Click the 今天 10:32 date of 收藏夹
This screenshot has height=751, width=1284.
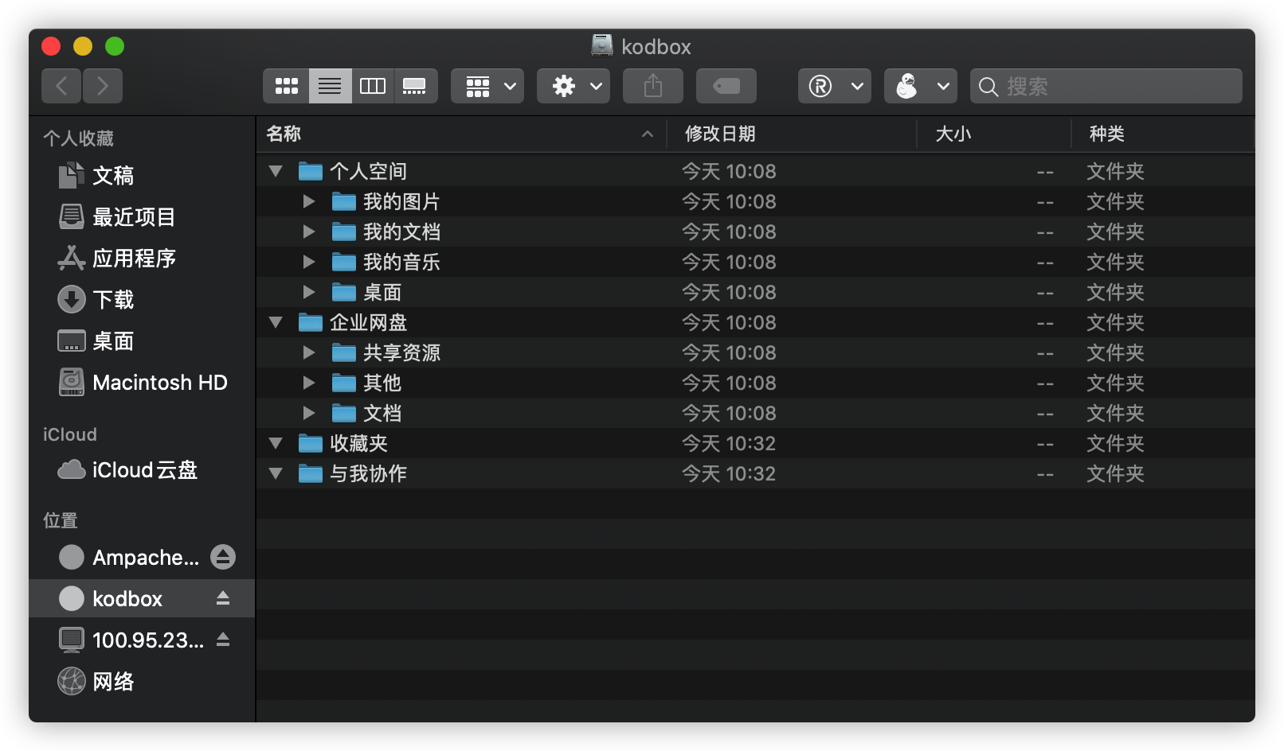[x=729, y=443]
